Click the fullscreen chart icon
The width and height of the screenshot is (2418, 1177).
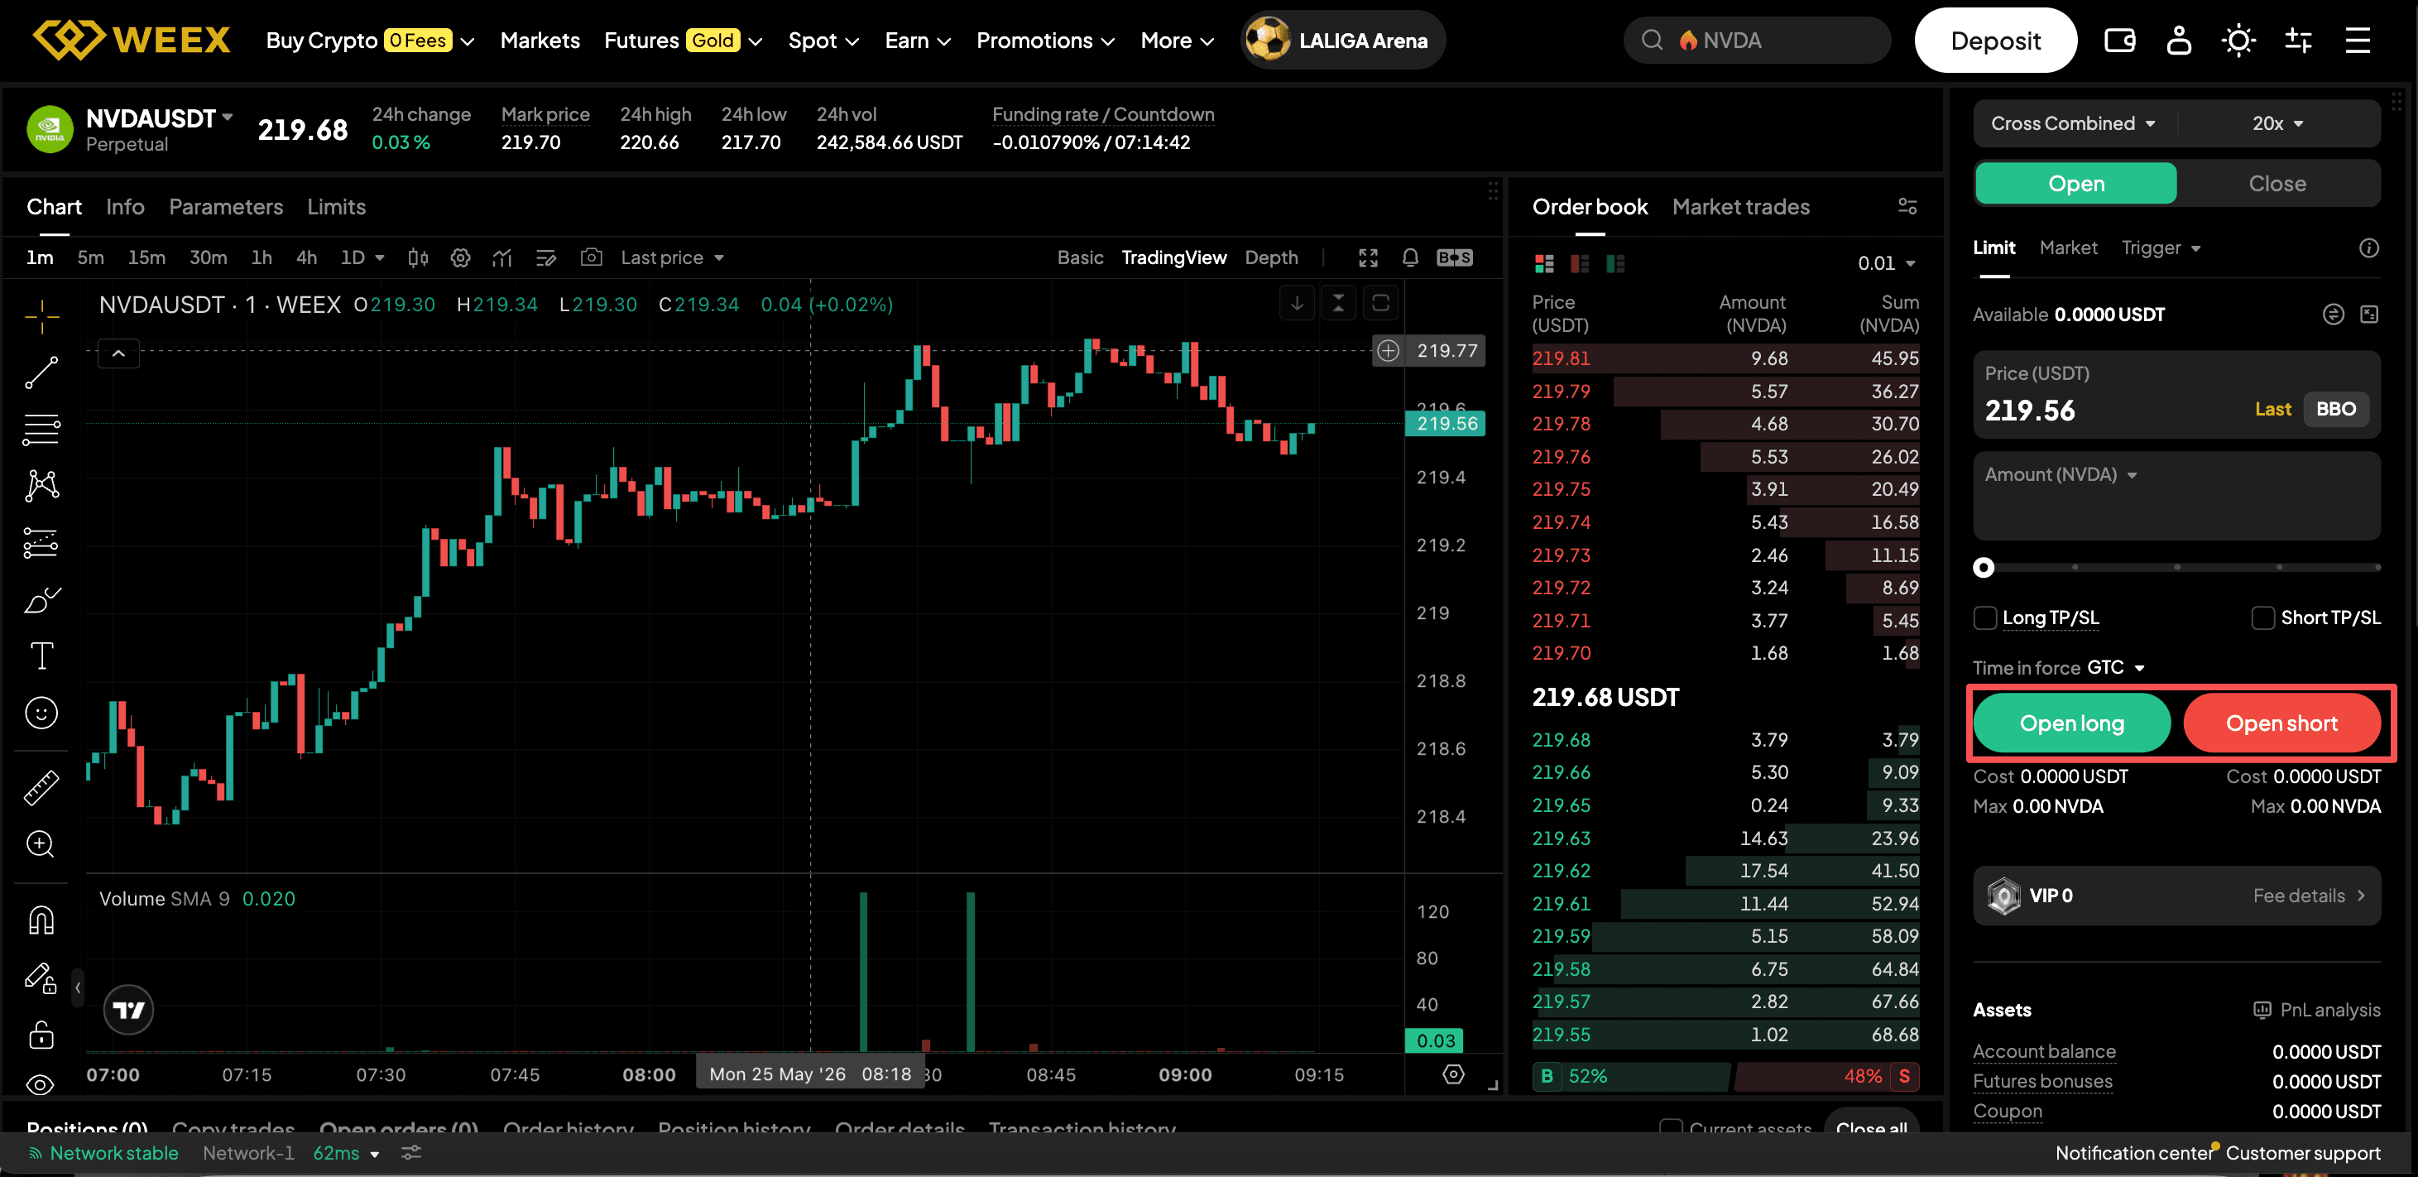click(1369, 257)
